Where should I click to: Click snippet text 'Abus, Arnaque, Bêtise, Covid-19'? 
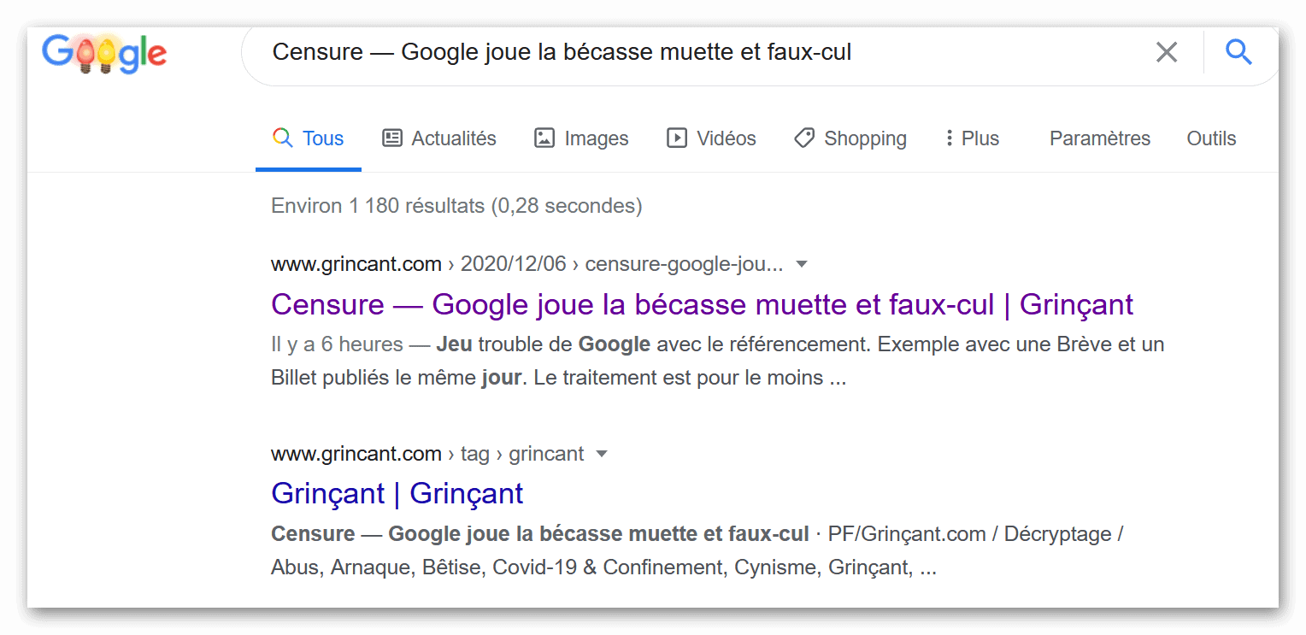(x=434, y=567)
